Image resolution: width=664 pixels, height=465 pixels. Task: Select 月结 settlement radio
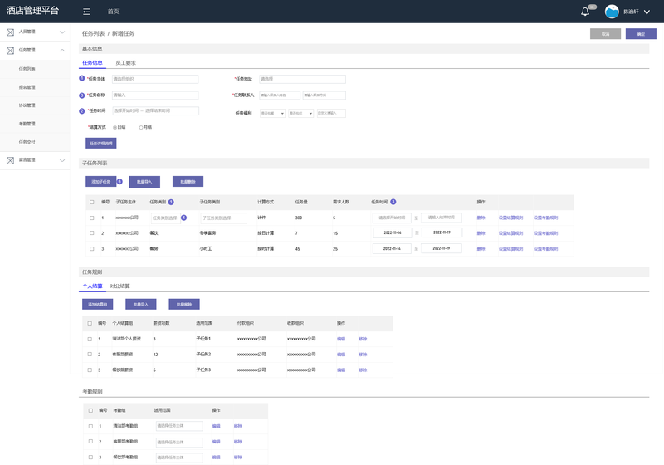point(141,127)
